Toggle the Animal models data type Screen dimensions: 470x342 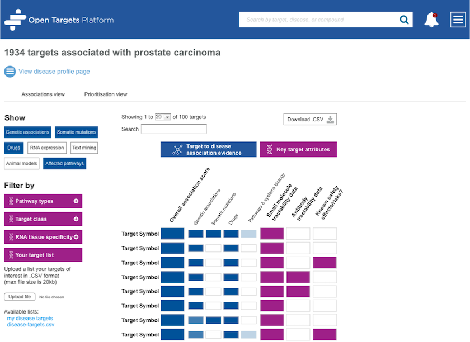[x=21, y=163]
